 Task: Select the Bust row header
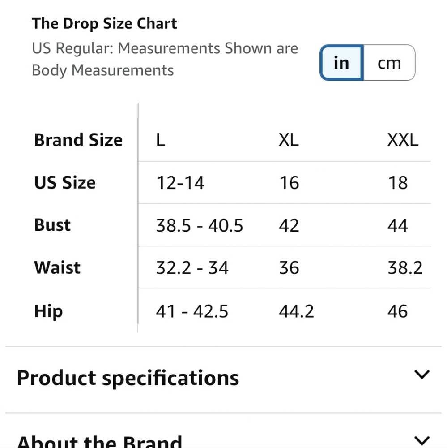pos(52,225)
